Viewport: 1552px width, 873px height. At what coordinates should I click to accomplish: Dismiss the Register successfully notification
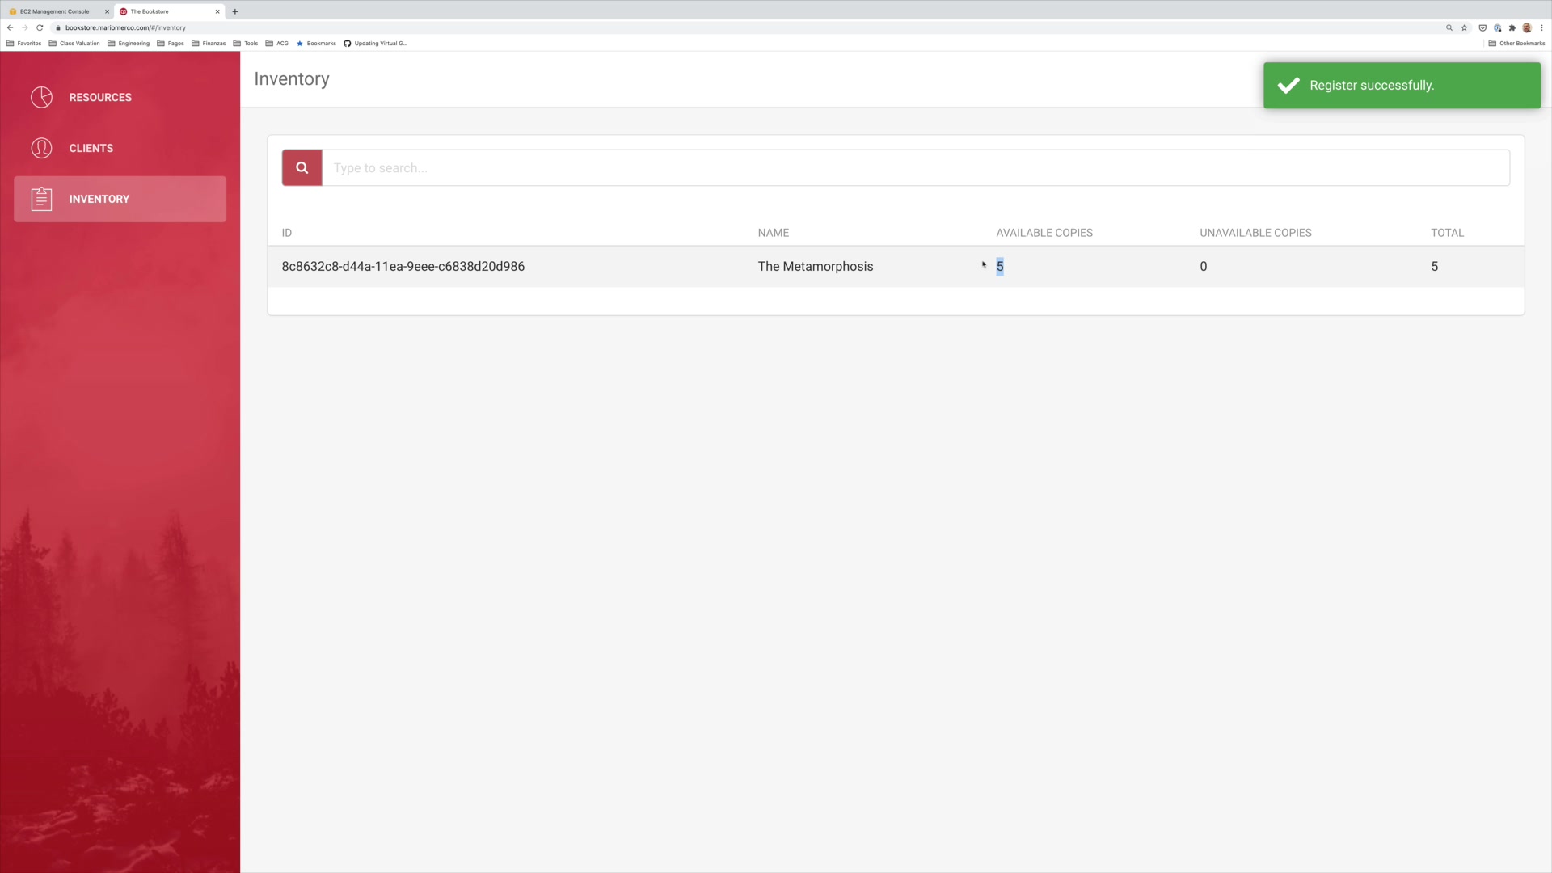[x=1402, y=86]
